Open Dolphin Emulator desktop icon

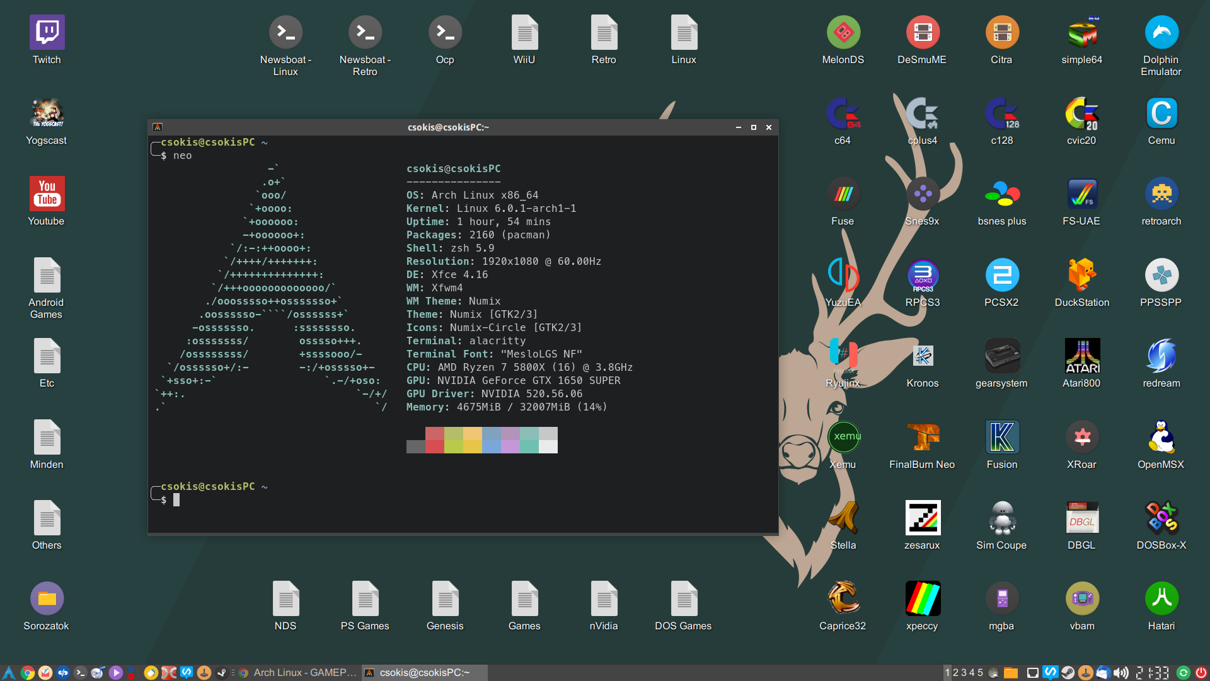(1161, 33)
